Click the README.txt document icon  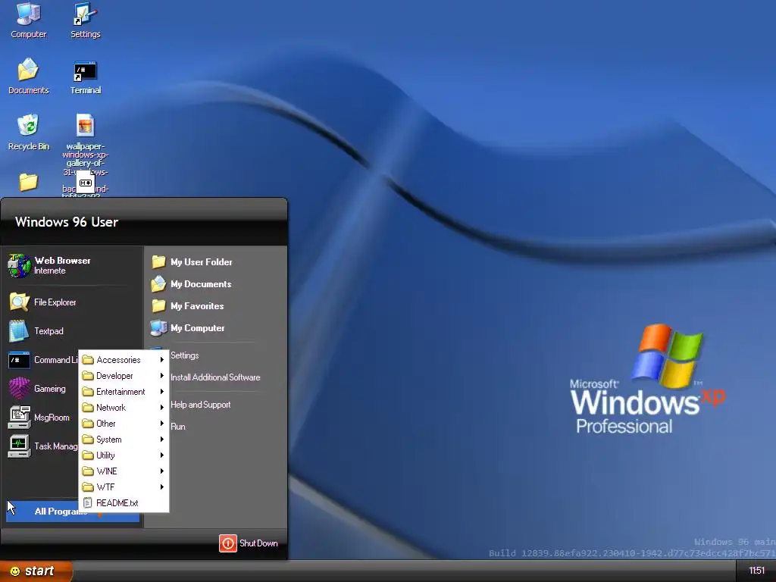[x=88, y=503]
